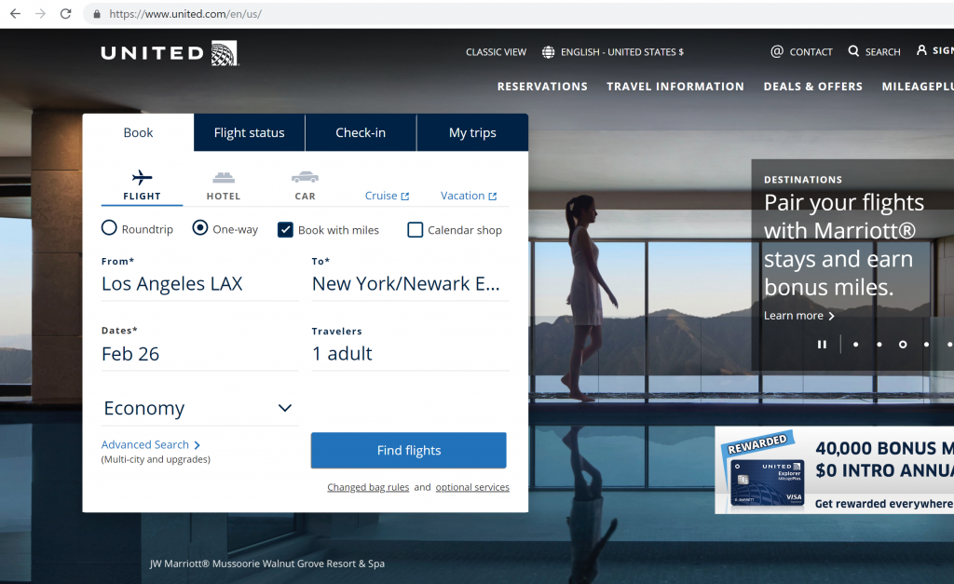Click the Contact link text
The image size is (954, 584).
[x=811, y=52]
